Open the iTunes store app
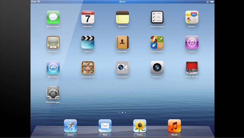 coord(192,42)
